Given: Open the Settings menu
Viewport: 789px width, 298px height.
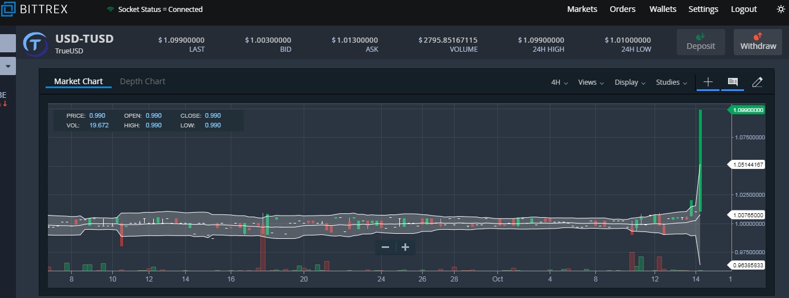Looking at the screenshot, I should point(703,9).
